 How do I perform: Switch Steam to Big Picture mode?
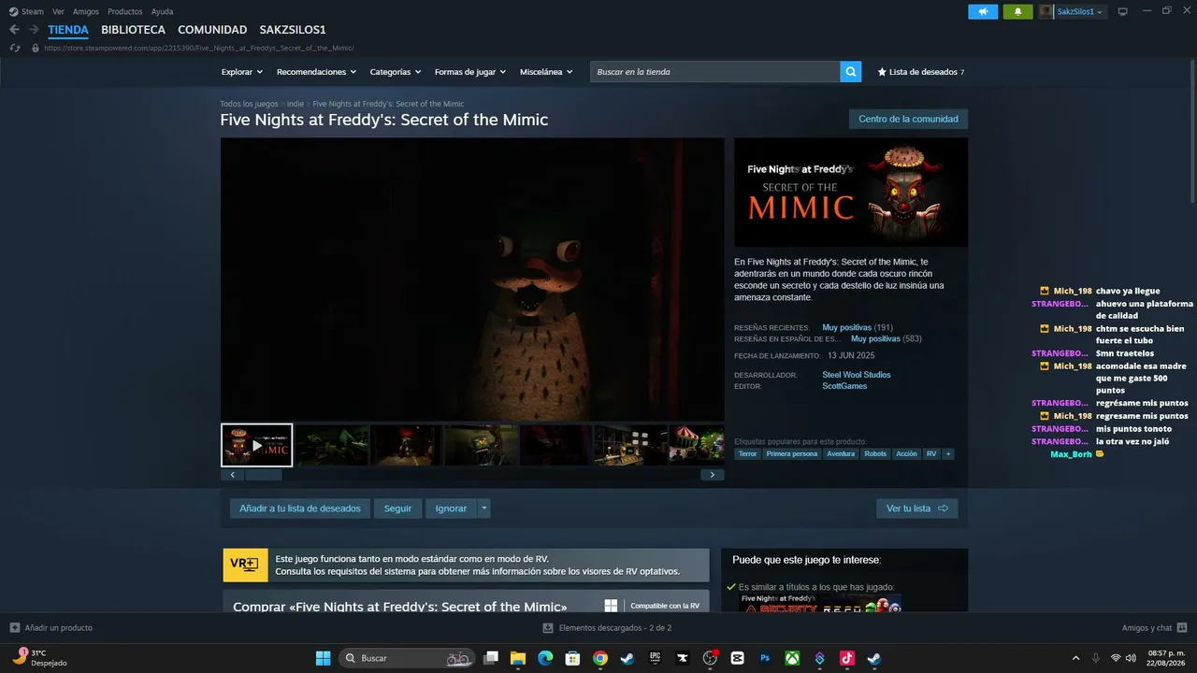pos(1122,11)
